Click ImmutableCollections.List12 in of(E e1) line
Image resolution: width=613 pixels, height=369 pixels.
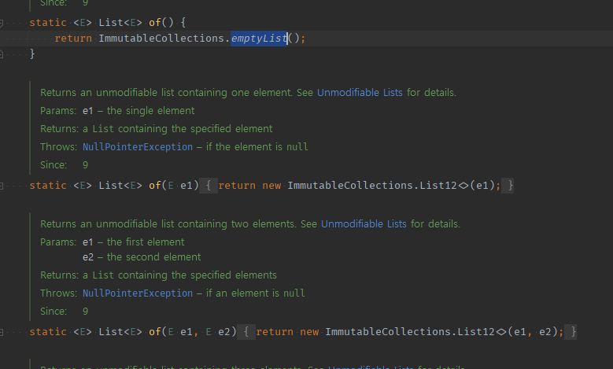point(372,185)
